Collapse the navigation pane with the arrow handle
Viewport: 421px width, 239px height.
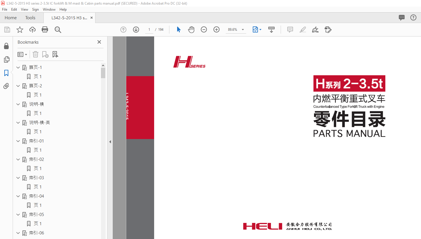(110, 142)
